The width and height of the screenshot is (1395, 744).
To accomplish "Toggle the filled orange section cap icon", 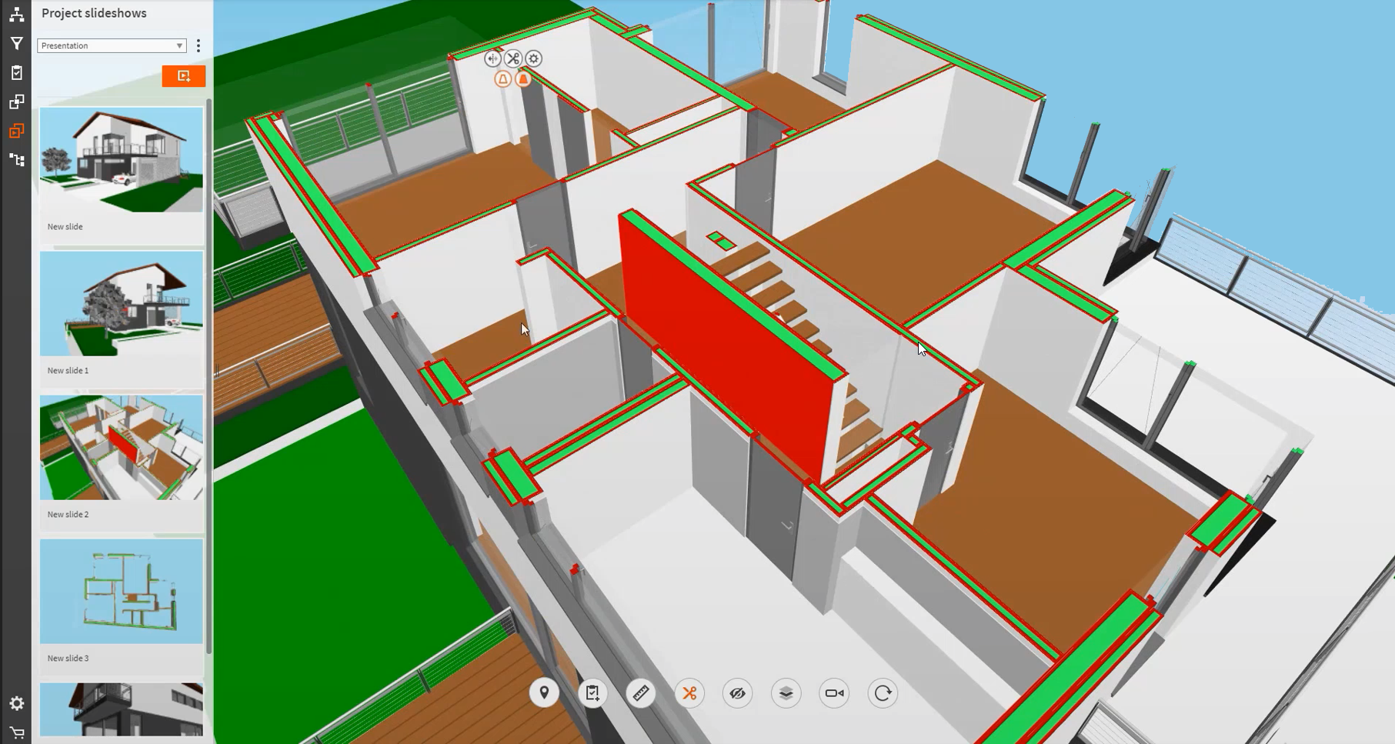I will (523, 79).
